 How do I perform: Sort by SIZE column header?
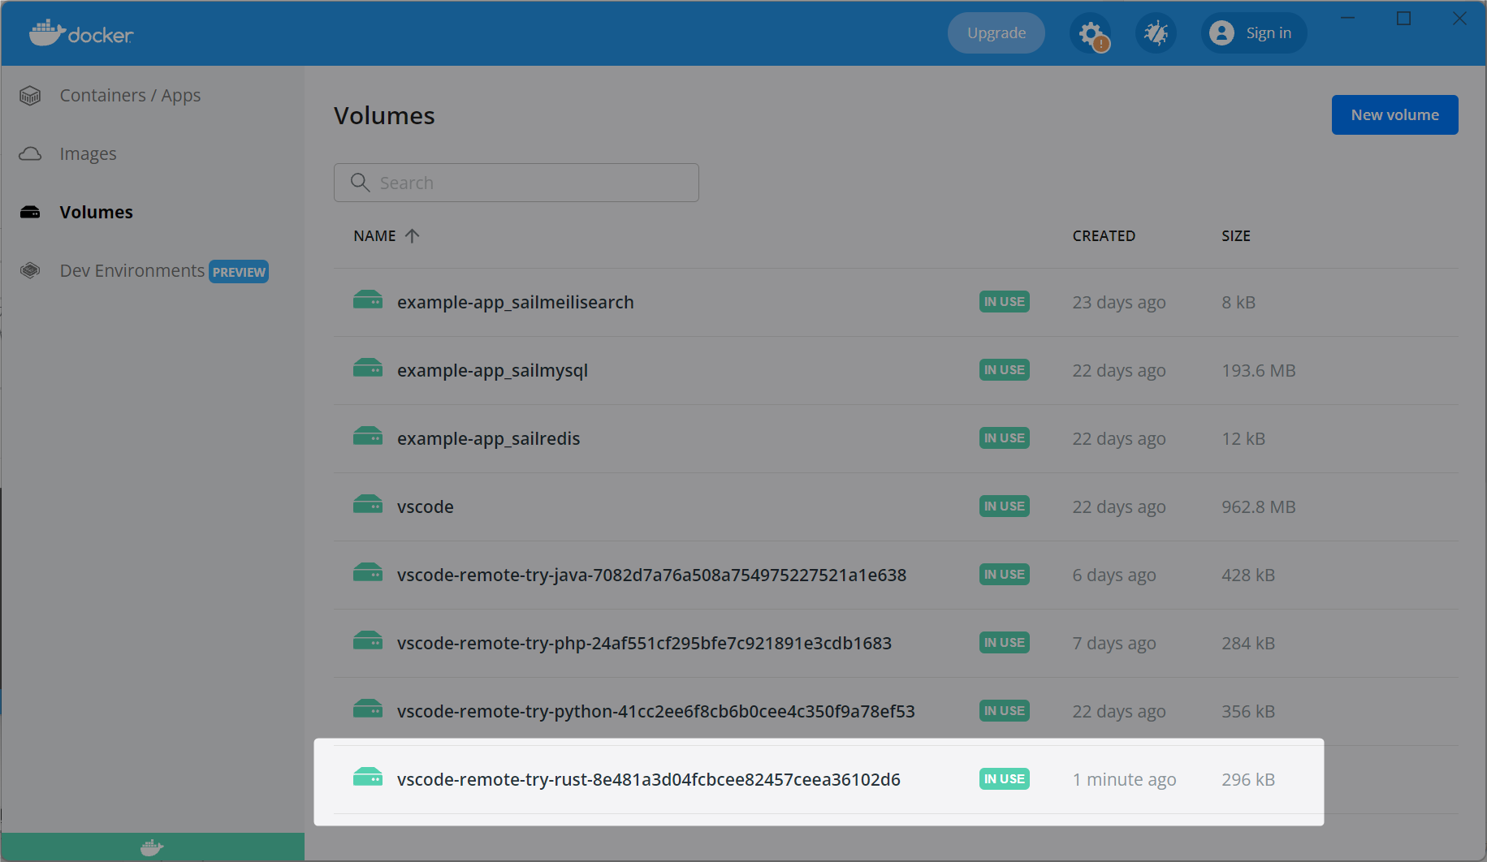point(1236,236)
